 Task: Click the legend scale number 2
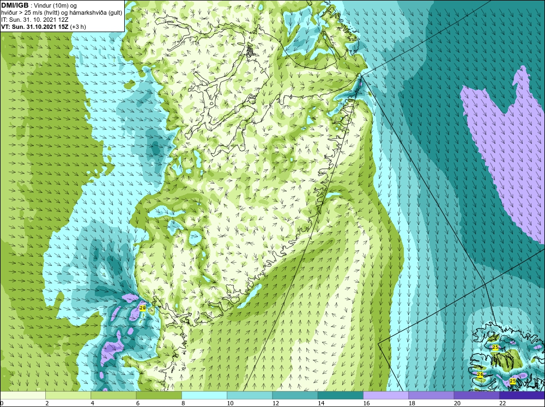click(47, 403)
